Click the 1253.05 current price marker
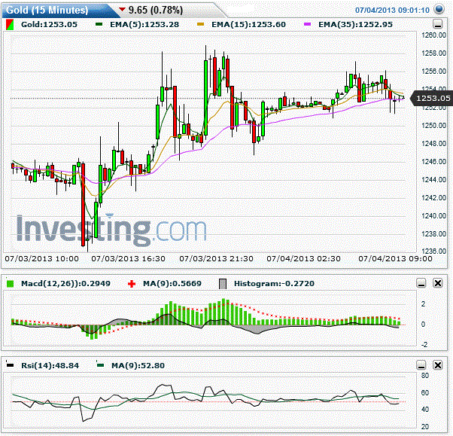The height and width of the screenshot is (436, 453). click(431, 99)
